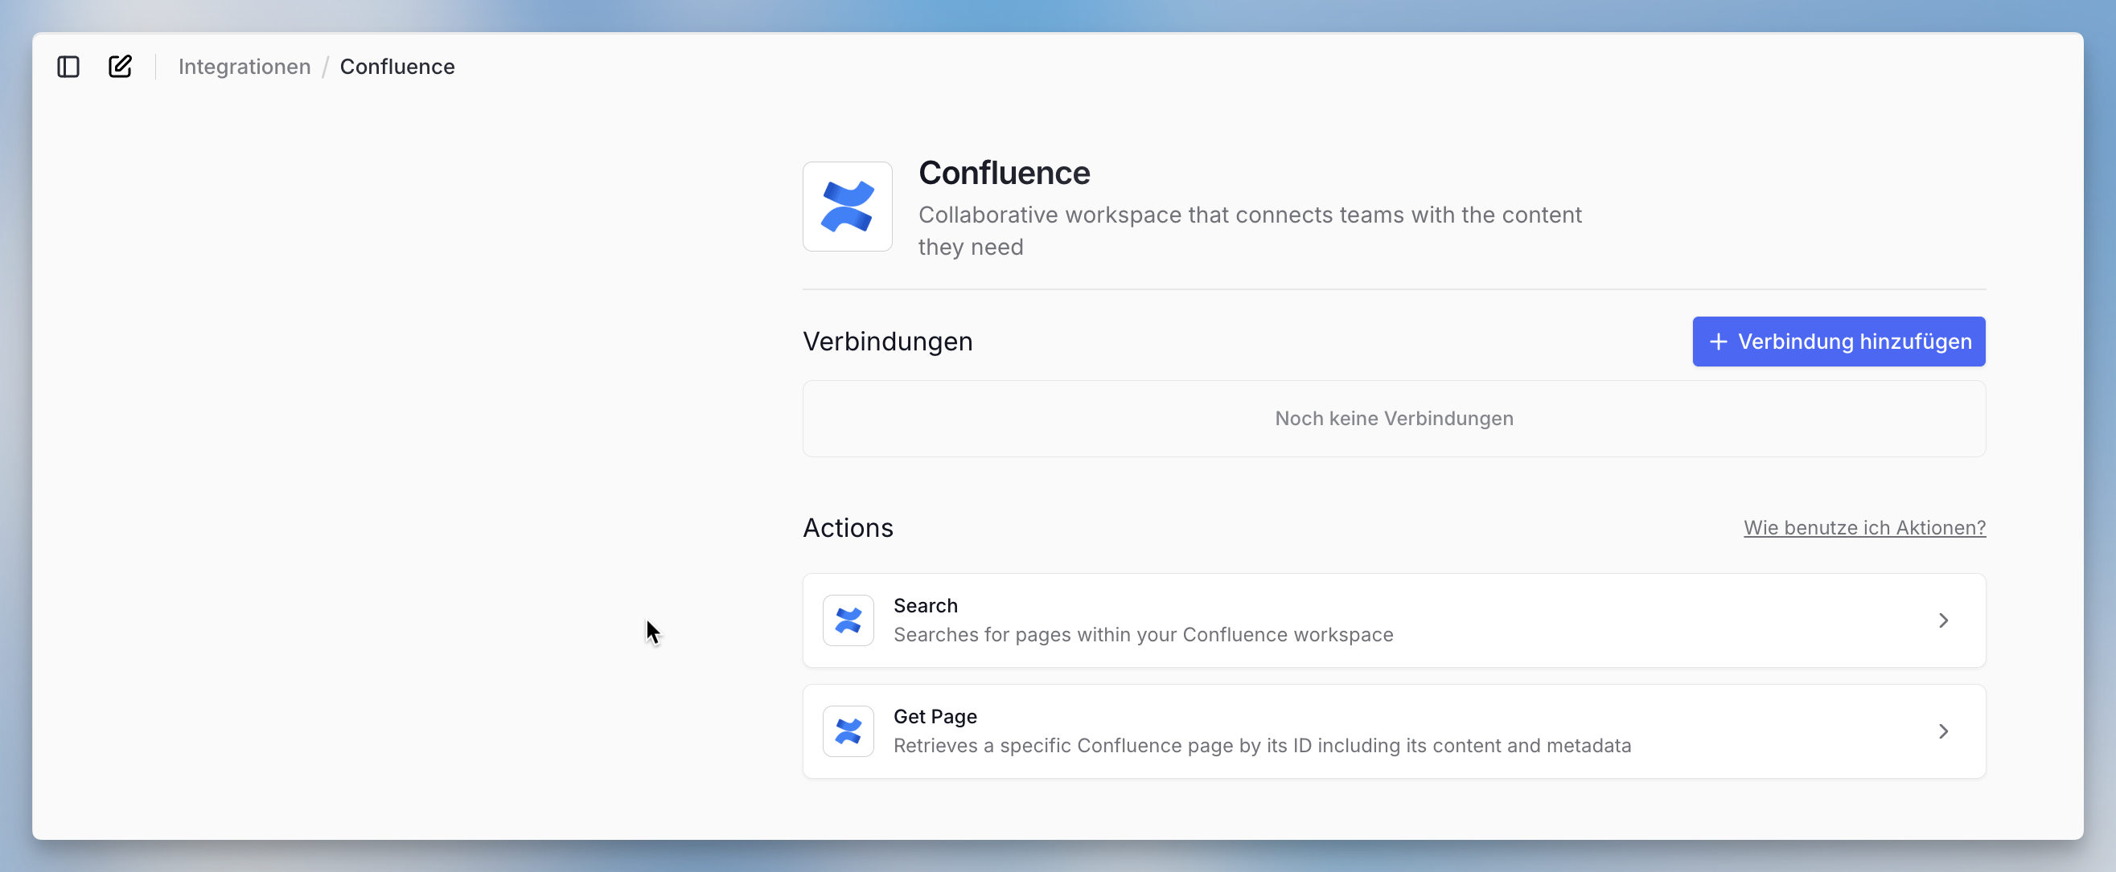
Task: Click the Confluence icon in Get Page row
Action: (848, 731)
